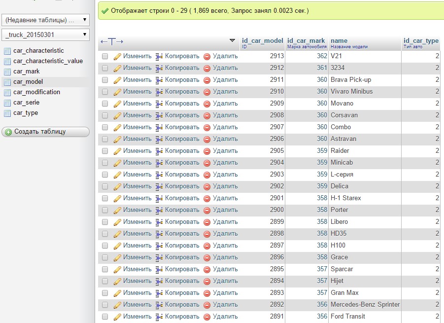
Task: Check the Libero row checkbox
Action: 105,222
